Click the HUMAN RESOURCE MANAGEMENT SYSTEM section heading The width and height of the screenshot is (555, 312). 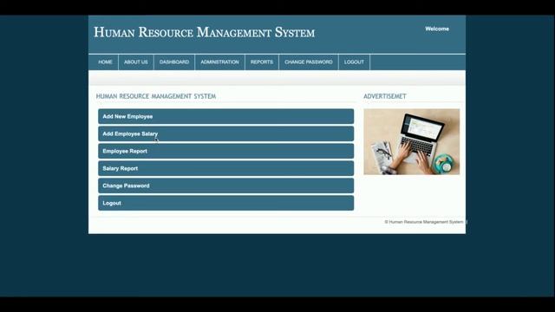156,96
